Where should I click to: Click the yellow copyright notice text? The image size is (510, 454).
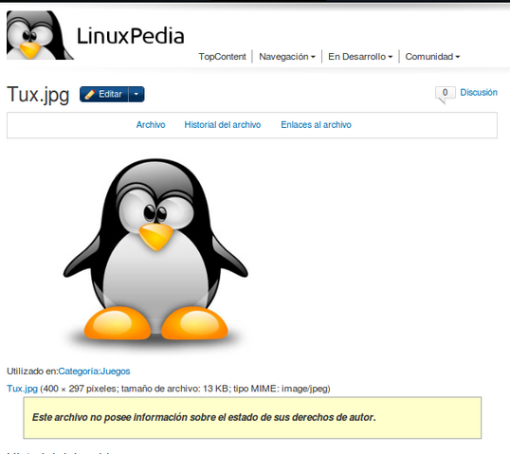click(204, 417)
